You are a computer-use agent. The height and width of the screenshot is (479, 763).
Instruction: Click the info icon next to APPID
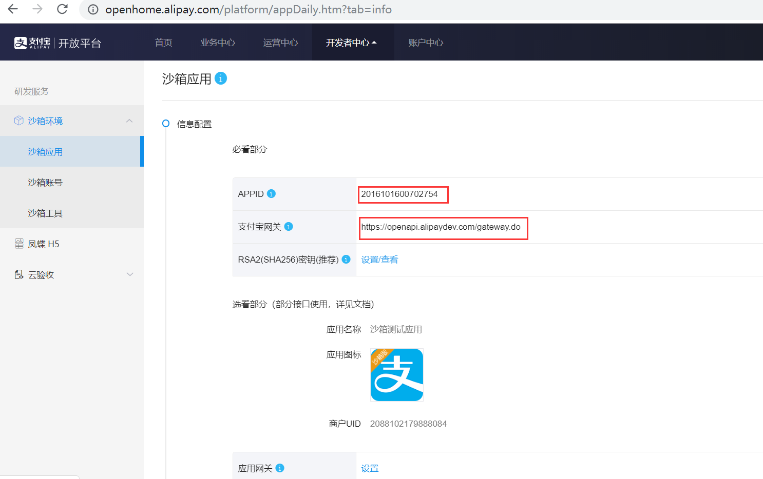[x=272, y=193]
